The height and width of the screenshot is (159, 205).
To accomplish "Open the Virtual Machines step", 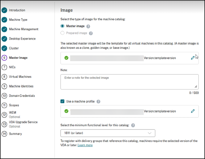I will [20, 77].
